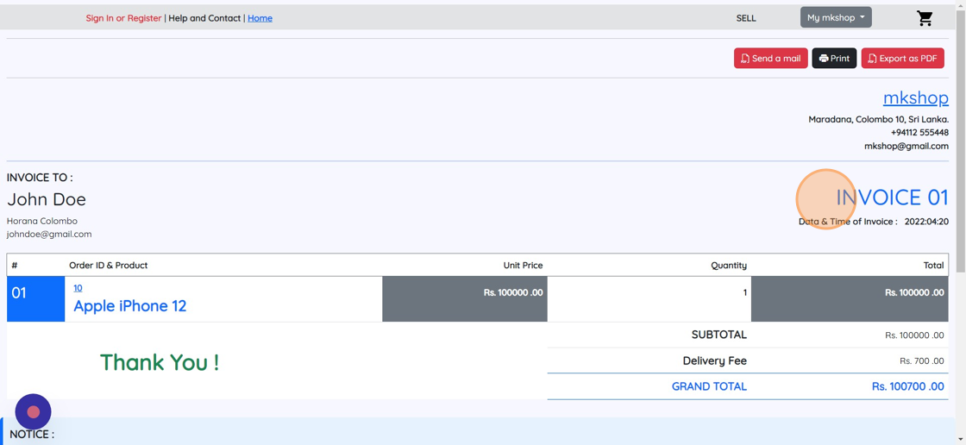Select the johndoe@gmail.com email text
The height and width of the screenshot is (445, 966).
coord(49,235)
